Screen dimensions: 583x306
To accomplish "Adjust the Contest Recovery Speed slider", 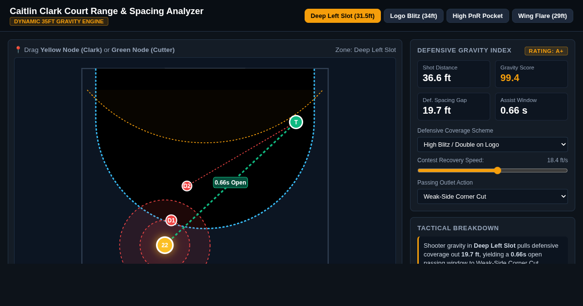I will 493,170.
